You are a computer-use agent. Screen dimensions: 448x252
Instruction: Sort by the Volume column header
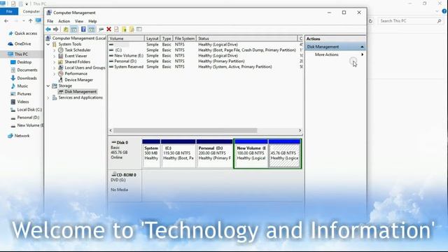(x=126, y=38)
